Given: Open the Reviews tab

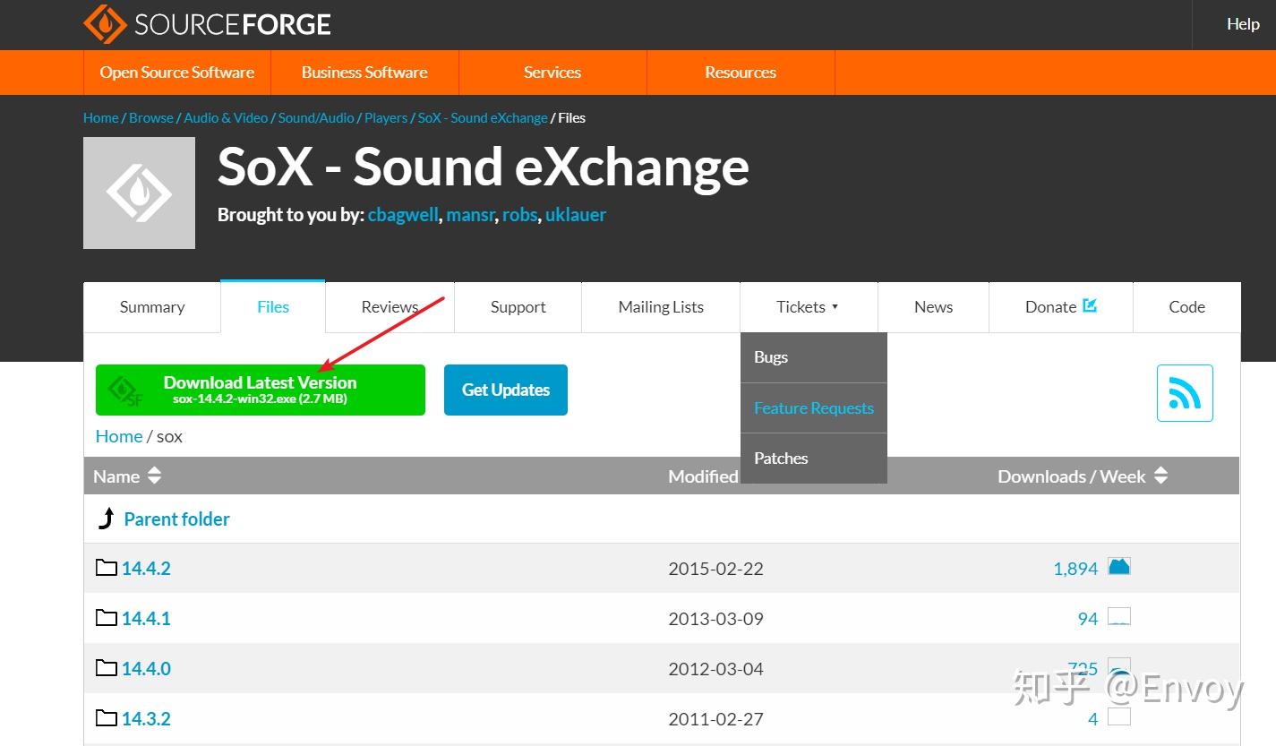Looking at the screenshot, I should click(x=390, y=307).
